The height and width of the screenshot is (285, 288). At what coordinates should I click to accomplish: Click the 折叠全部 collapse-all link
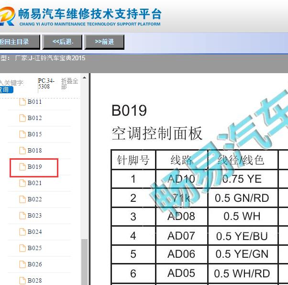(69, 84)
